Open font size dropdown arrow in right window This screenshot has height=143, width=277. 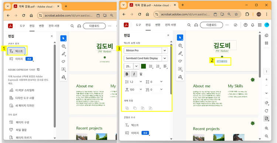coord(136,66)
